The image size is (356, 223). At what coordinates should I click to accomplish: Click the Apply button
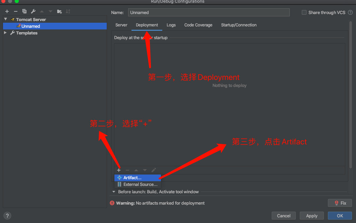(x=312, y=216)
